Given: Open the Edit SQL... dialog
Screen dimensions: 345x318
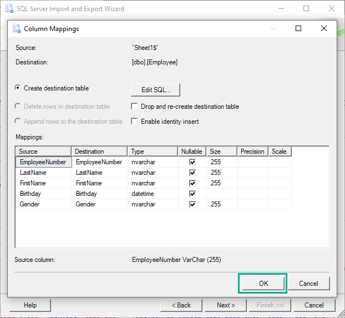Looking at the screenshot, I should pyautogui.click(x=155, y=90).
